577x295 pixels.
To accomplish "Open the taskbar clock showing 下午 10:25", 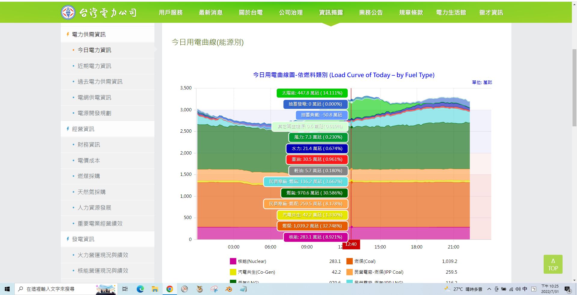I will pyautogui.click(x=550, y=289).
